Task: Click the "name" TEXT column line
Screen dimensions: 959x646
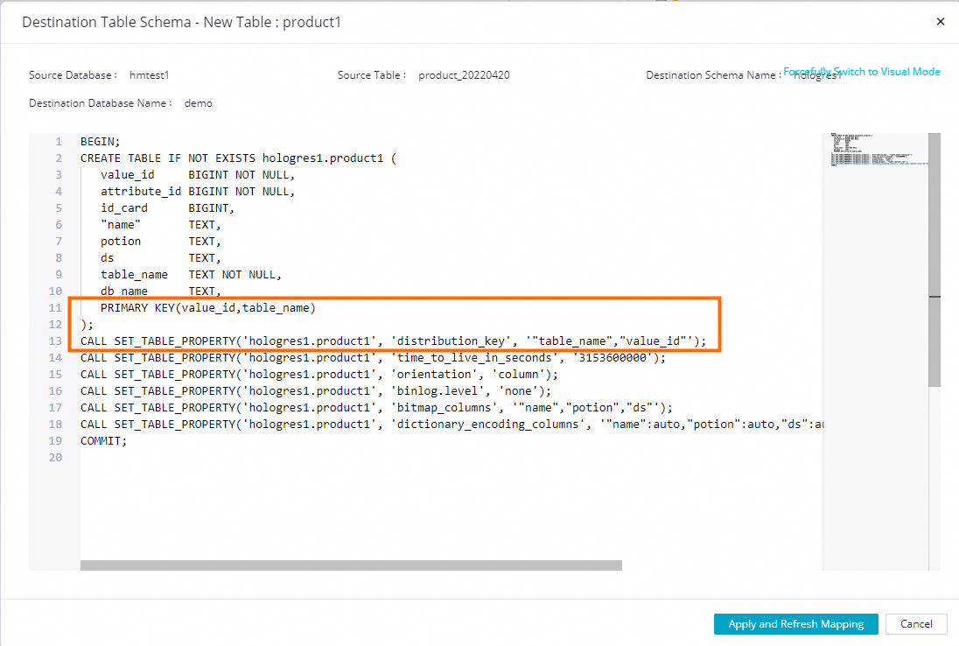Action: tap(161, 224)
